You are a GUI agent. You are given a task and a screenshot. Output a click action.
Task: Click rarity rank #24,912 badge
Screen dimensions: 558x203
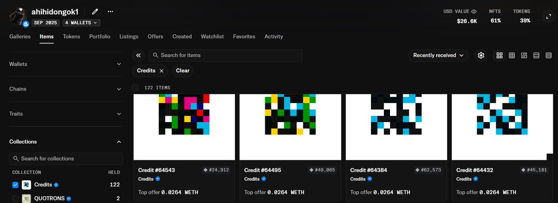(x=216, y=170)
